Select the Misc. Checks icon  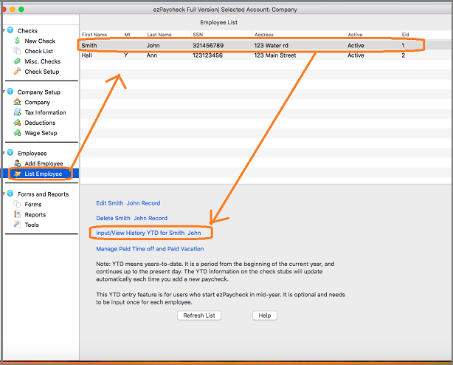pyautogui.click(x=18, y=61)
